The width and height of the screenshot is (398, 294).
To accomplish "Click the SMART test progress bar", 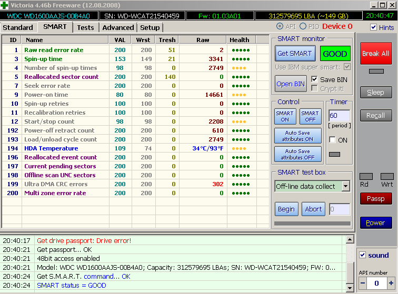I will pyautogui.click(x=313, y=224).
